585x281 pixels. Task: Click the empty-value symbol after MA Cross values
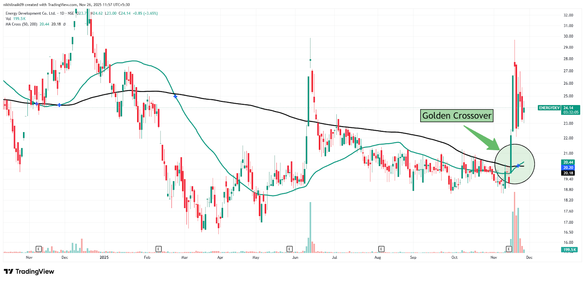64,24
